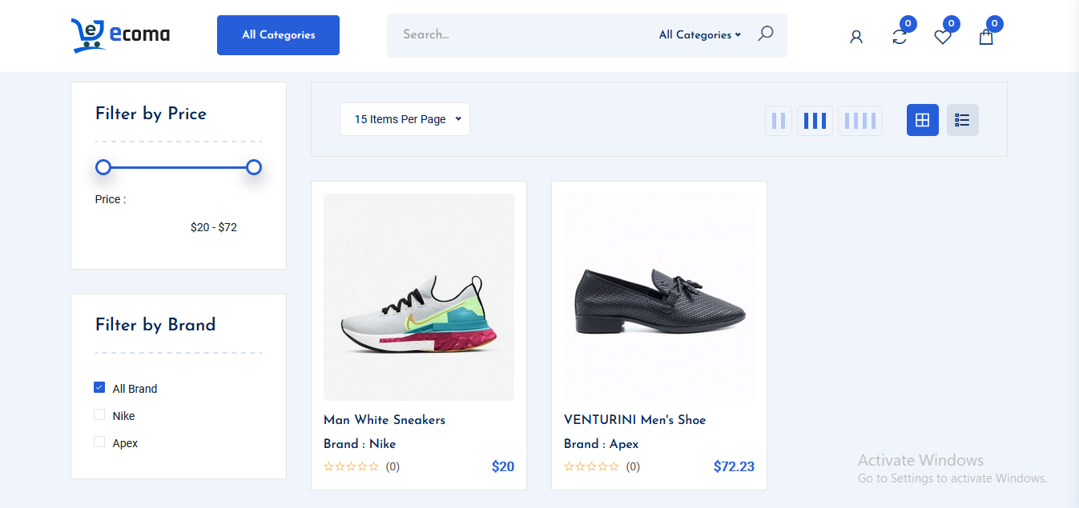The height and width of the screenshot is (508, 1079).
Task: Open VENTURINI Men's Shoe product title
Action: pos(635,419)
